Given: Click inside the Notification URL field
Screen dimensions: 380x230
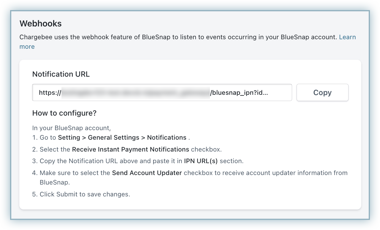Looking at the screenshot, I should 162,92.
